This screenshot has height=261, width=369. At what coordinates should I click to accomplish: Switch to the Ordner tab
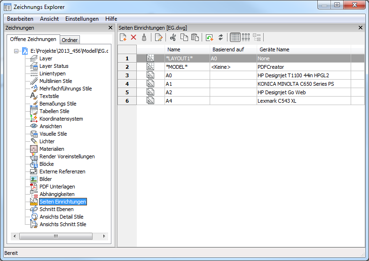[70, 40]
